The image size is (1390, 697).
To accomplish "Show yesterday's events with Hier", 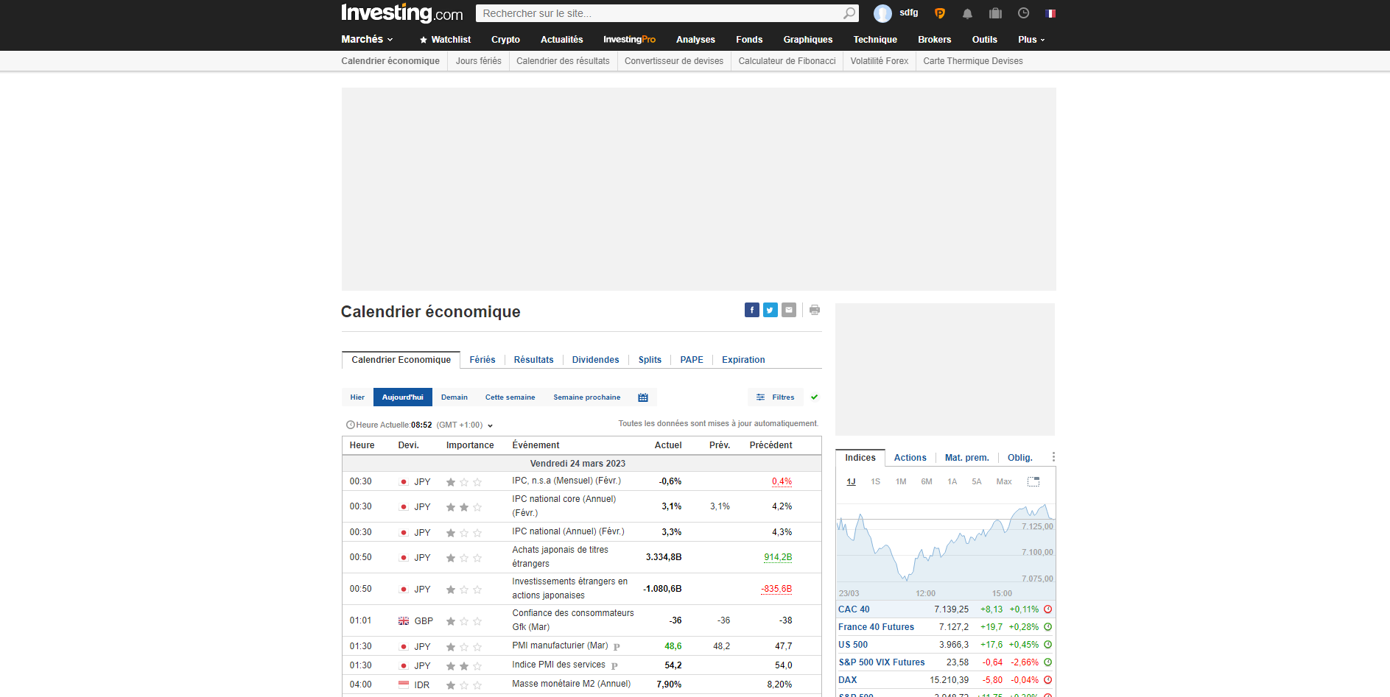I will (x=357, y=397).
